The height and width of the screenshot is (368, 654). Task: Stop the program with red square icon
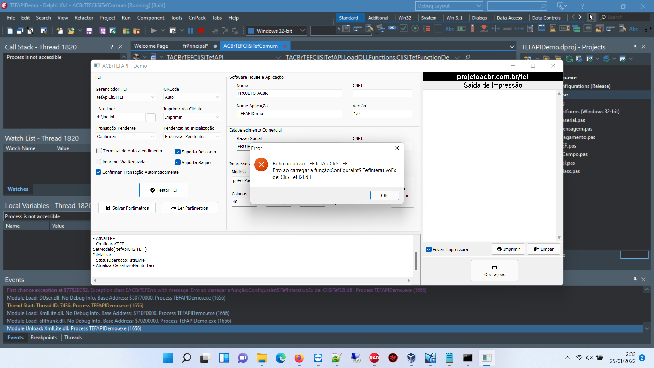click(201, 31)
